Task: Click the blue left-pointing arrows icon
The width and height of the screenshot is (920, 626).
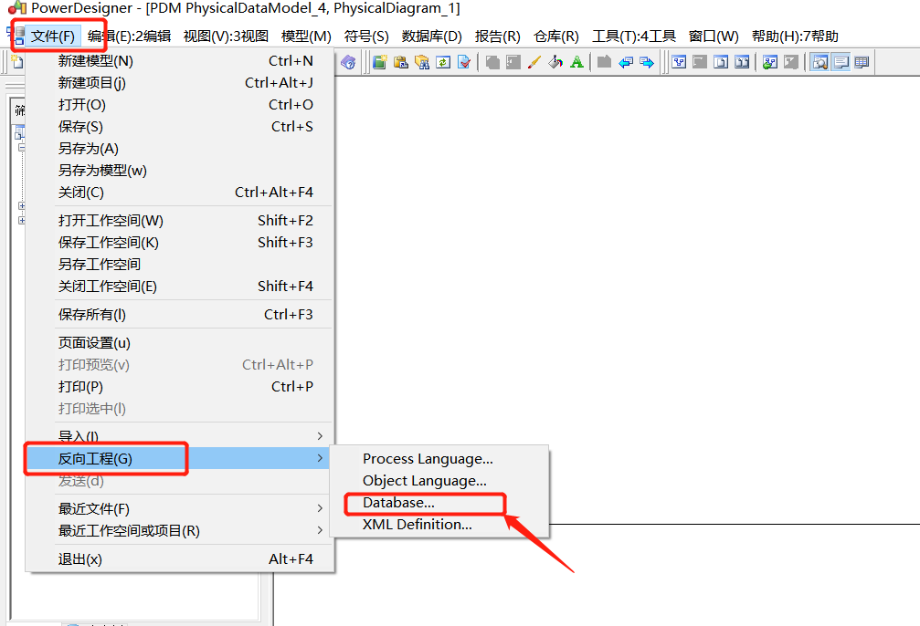Action: point(626,61)
